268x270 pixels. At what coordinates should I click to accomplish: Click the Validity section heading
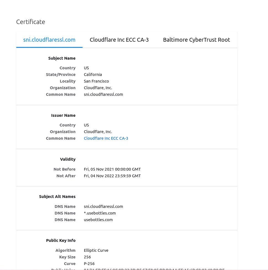[68, 159]
